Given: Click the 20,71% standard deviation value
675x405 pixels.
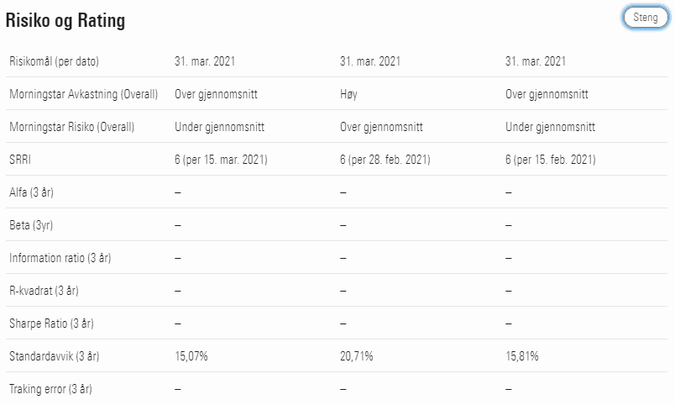Looking at the screenshot, I should coord(357,356).
